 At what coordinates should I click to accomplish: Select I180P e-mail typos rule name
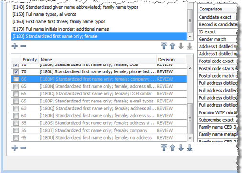tap(96, 101)
